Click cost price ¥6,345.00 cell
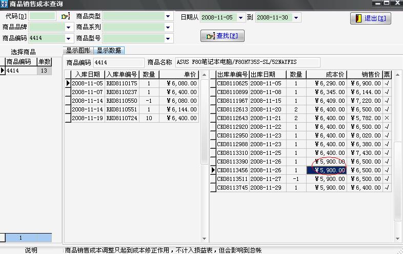The width and height of the screenshot is (403, 254). (x=327, y=92)
